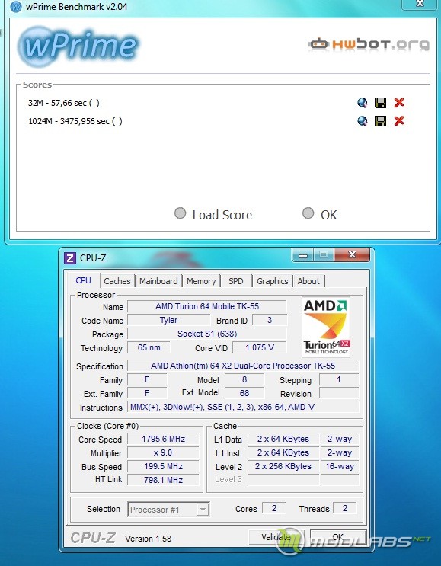
Task: Save the 1024M score with floppy icon
Action: 381,121
